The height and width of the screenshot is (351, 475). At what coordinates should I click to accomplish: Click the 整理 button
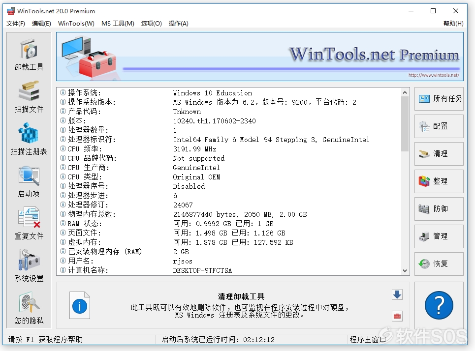click(x=439, y=181)
